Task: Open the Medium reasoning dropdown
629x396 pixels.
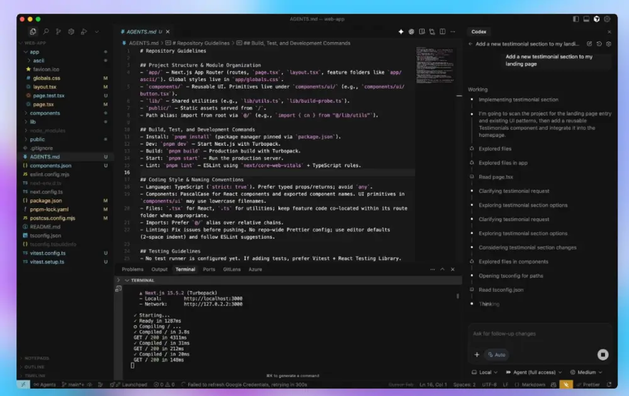Action: point(586,372)
